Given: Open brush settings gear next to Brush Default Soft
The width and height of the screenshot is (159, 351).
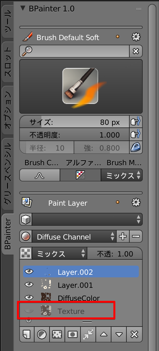Looking at the screenshot, I should pyautogui.click(x=136, y=37).
